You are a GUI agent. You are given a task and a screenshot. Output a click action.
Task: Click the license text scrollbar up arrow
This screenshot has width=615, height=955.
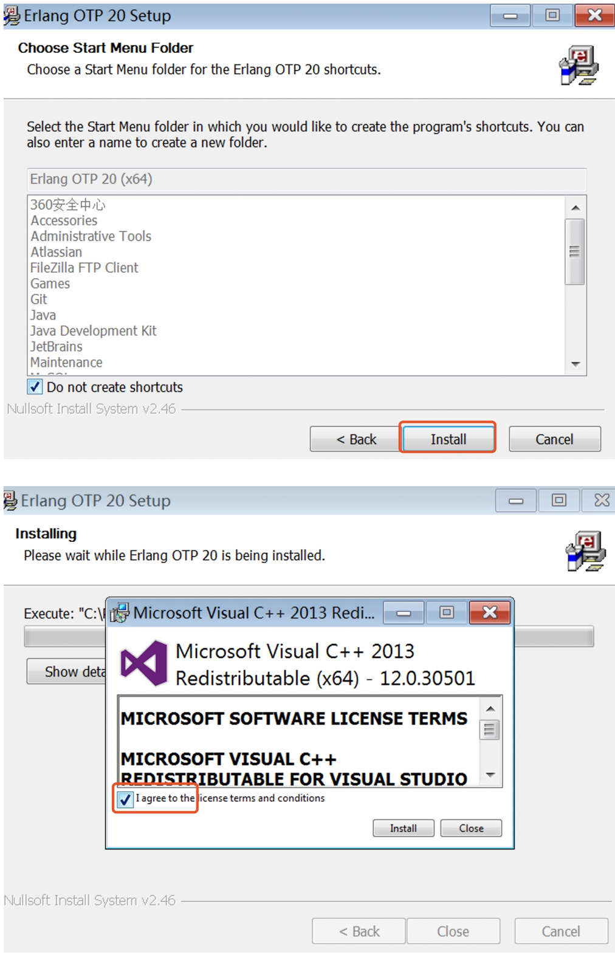[x=490, y=708]
